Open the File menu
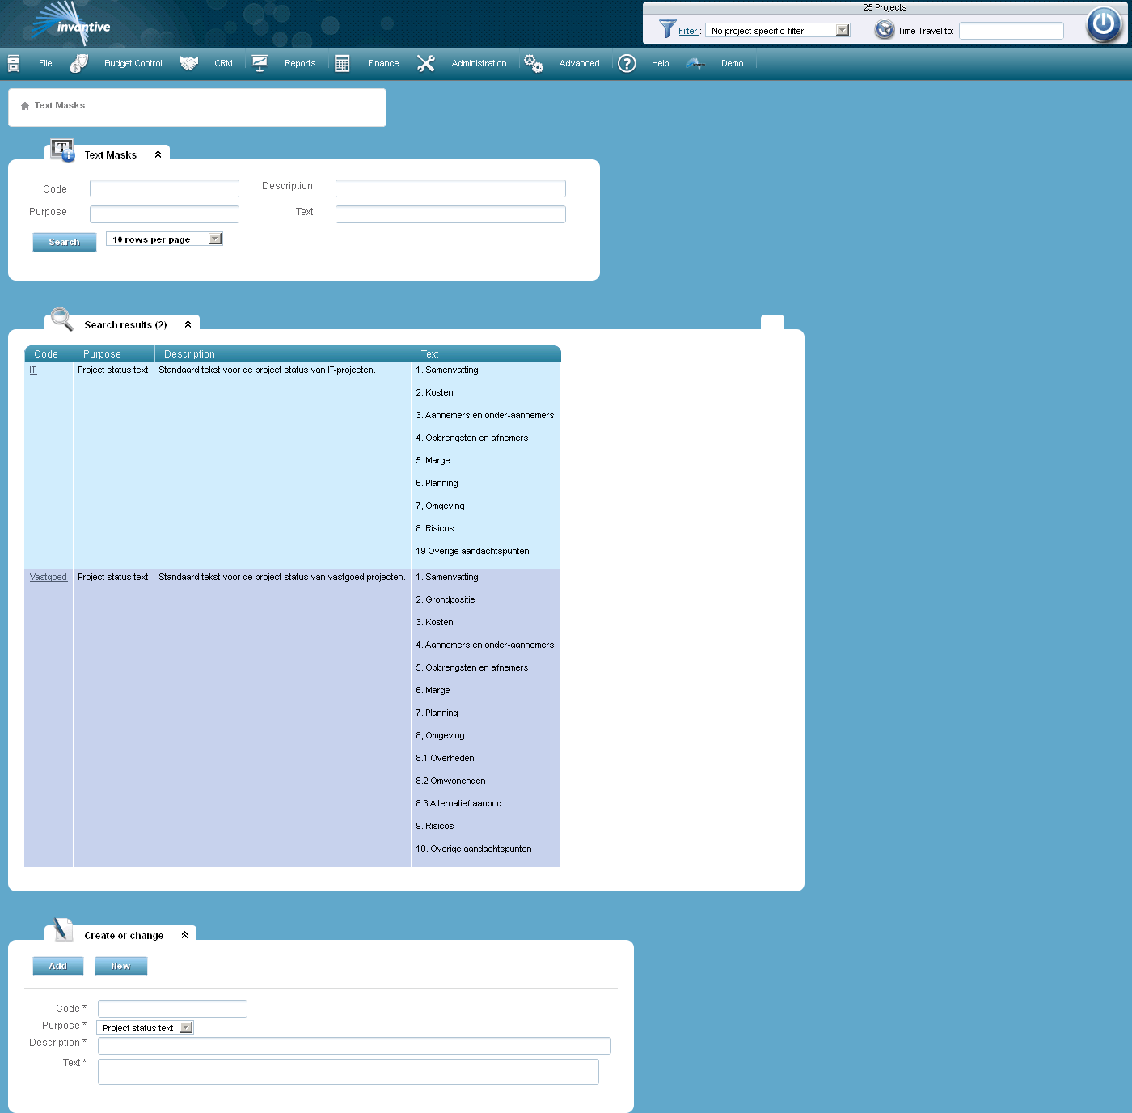Viewport: 1132px width, 1113px height. (45, 63)
